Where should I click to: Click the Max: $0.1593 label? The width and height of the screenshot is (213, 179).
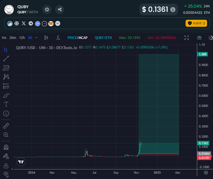tap(130, 38)
